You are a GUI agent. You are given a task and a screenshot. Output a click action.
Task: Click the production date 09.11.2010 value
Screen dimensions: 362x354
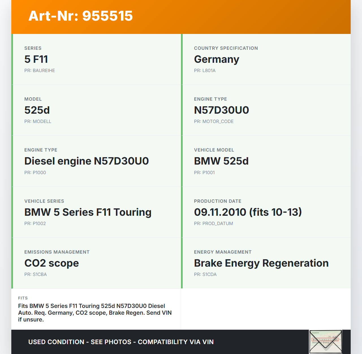tap(248, 212)
